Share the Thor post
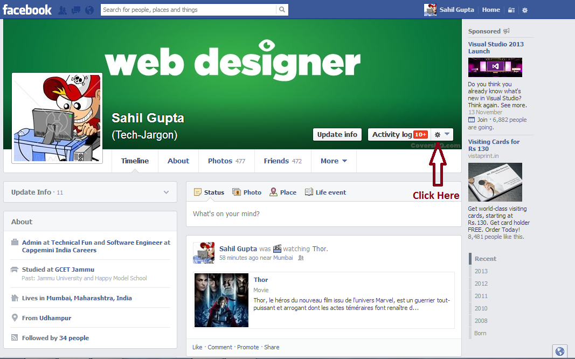Screen dimensions: 575x359 (x=272, y=347)
